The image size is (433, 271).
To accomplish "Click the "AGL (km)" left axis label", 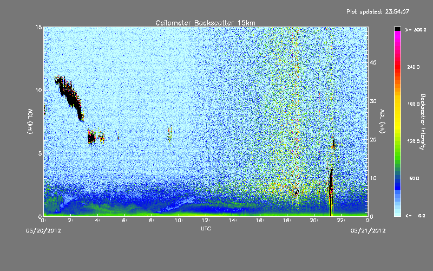I will [x=30, y=121].
